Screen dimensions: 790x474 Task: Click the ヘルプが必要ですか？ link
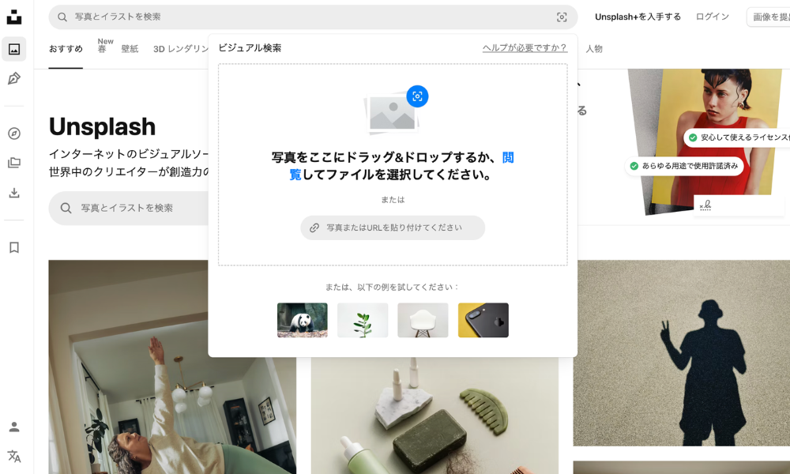(x=525, y=48)
